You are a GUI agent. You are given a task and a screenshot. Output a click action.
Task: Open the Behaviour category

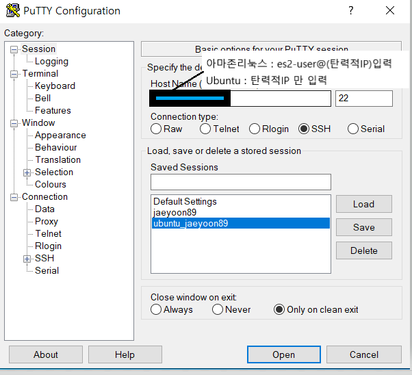(x=55, y=147)
